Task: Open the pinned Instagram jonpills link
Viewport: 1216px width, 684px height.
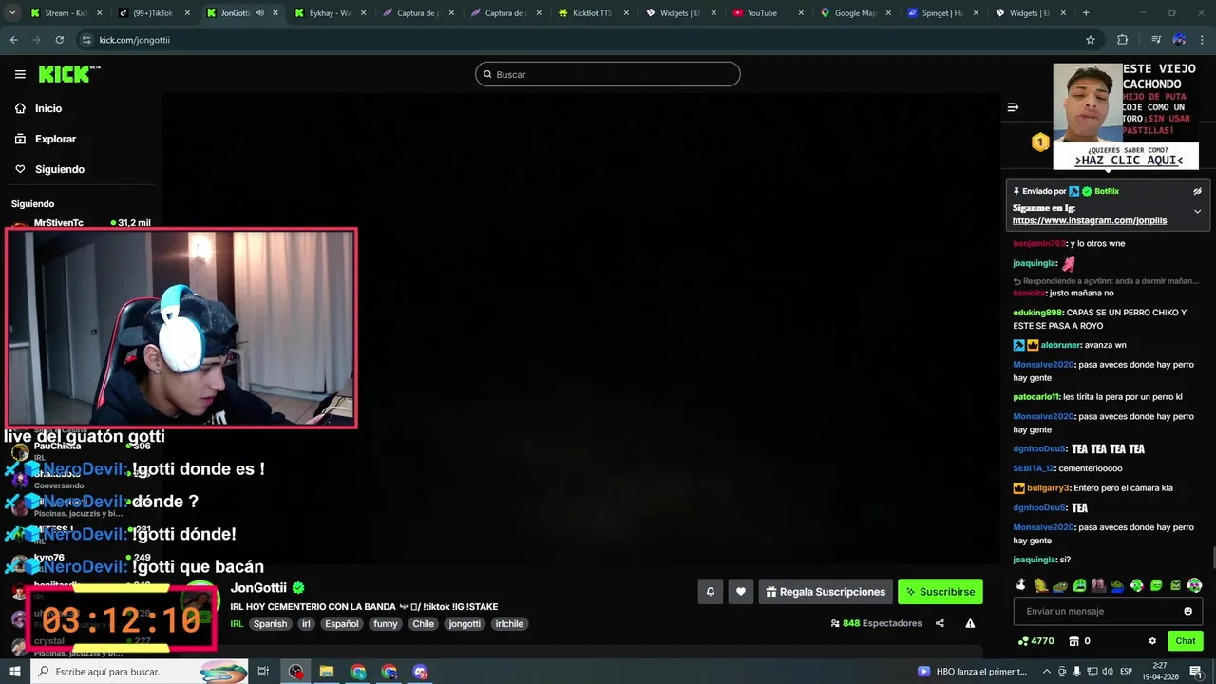Action: 1089,220
